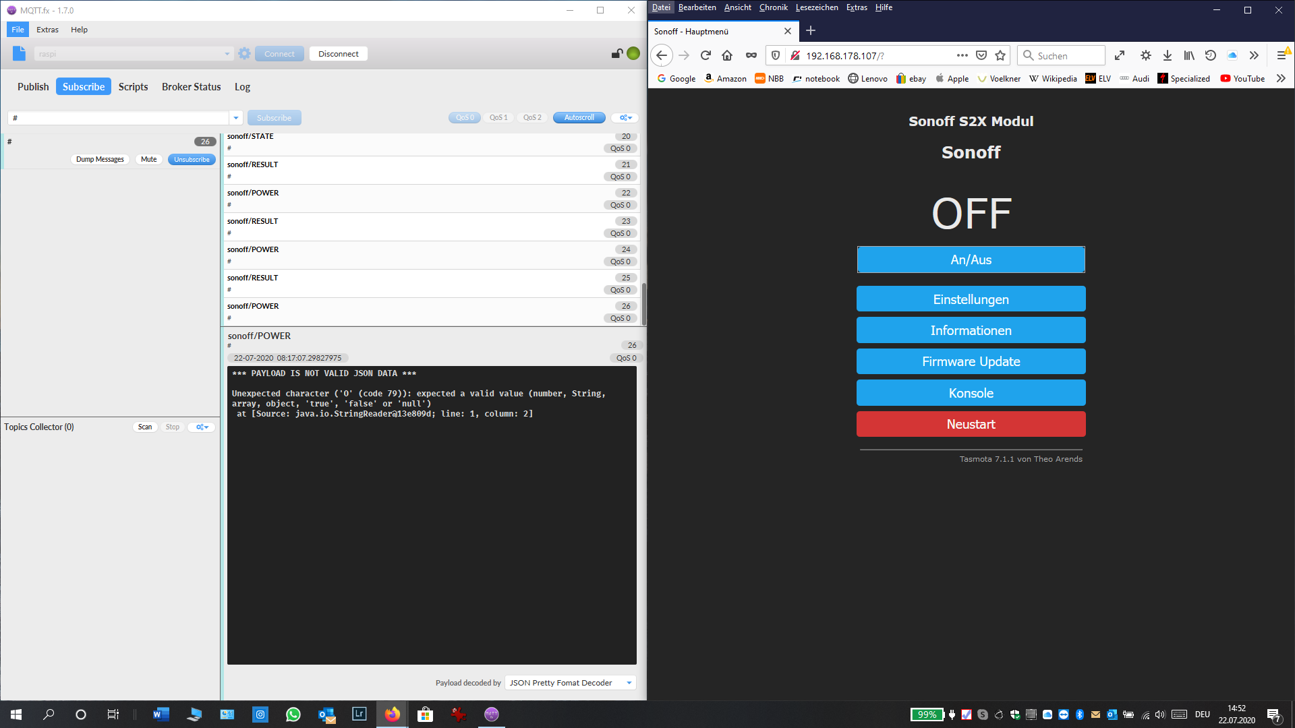Toggle QoS 1 subscription option
Screen dimensions: 1295x728
pyautogui.click(x=498, y=117)
